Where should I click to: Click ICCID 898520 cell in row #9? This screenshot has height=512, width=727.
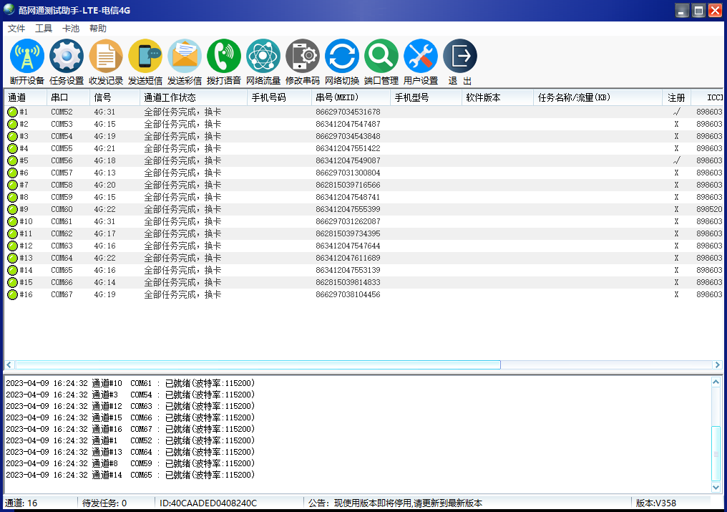[709, 209]
